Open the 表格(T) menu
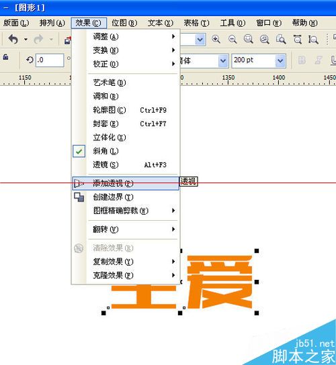This screenshot has height=365, width=336. [197, 23]
